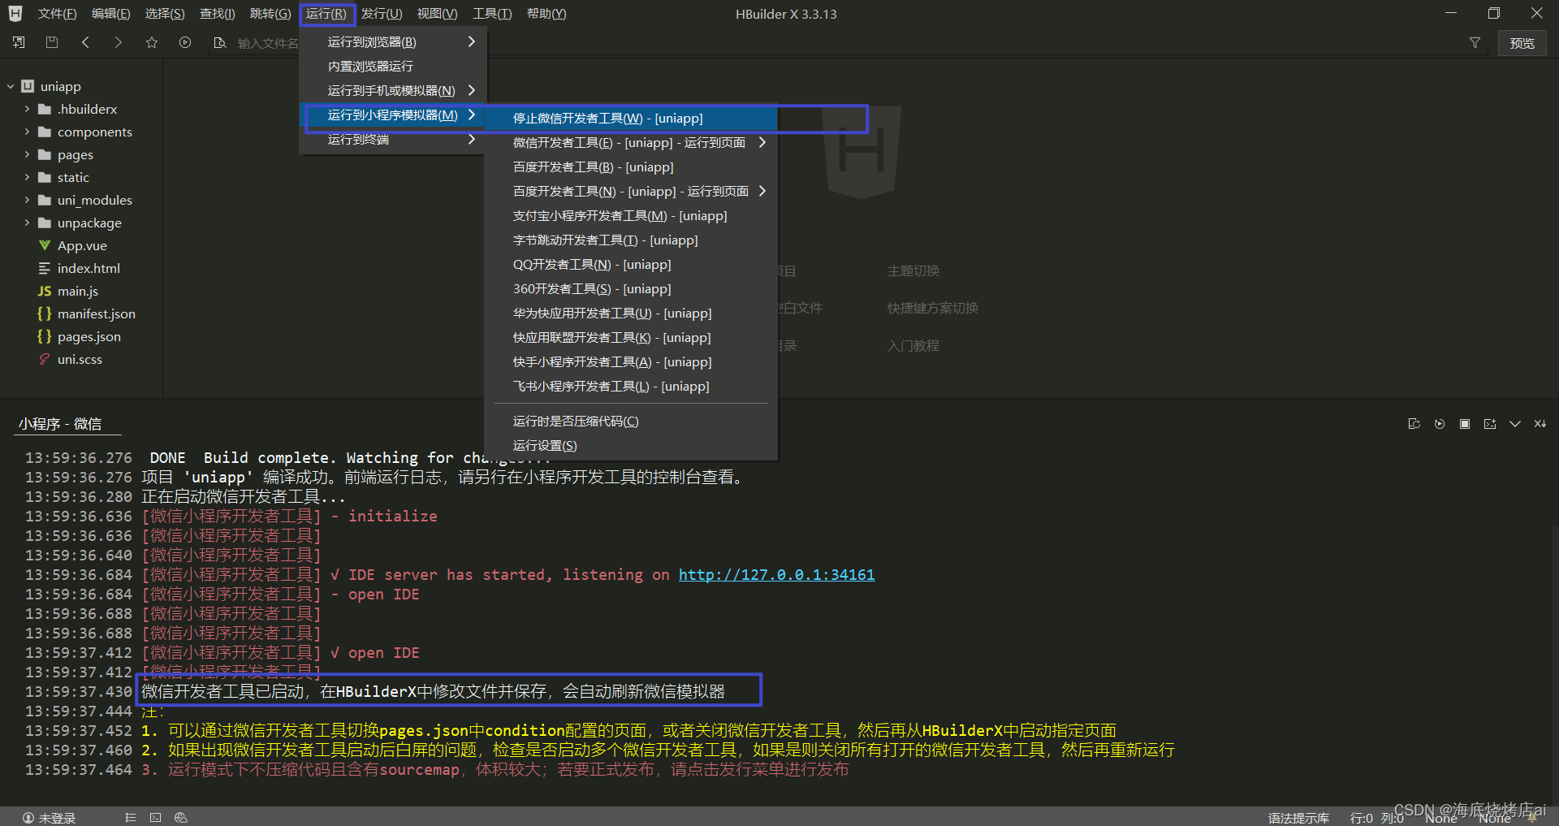Open the 查找(I) menu
This screenshot has height=826, width=1559.
click(x=218, y=14)
